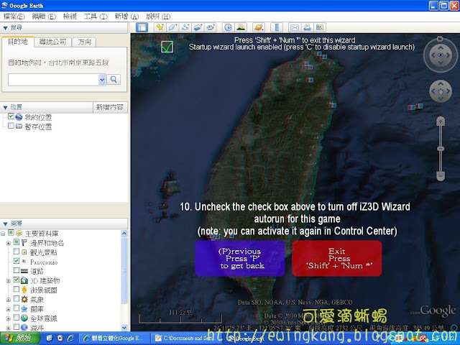The image size is (460, 345).
Task: Click the layers panel scroll-down arrow
Action: (124, 328)
